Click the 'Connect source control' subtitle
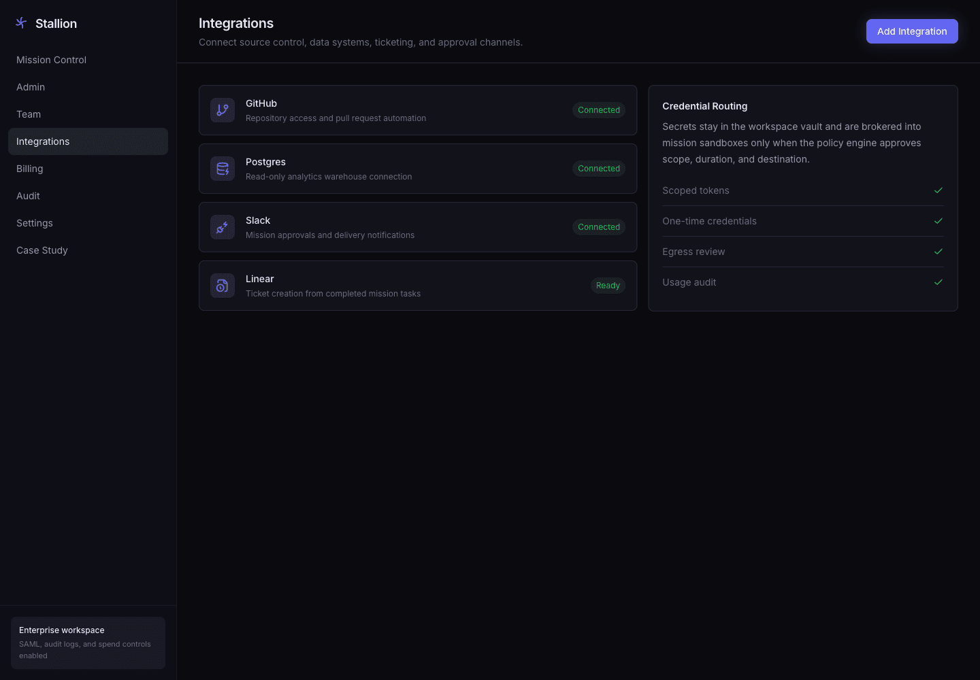The width and height of the screenshot is (980, 680). click(361, 42)
